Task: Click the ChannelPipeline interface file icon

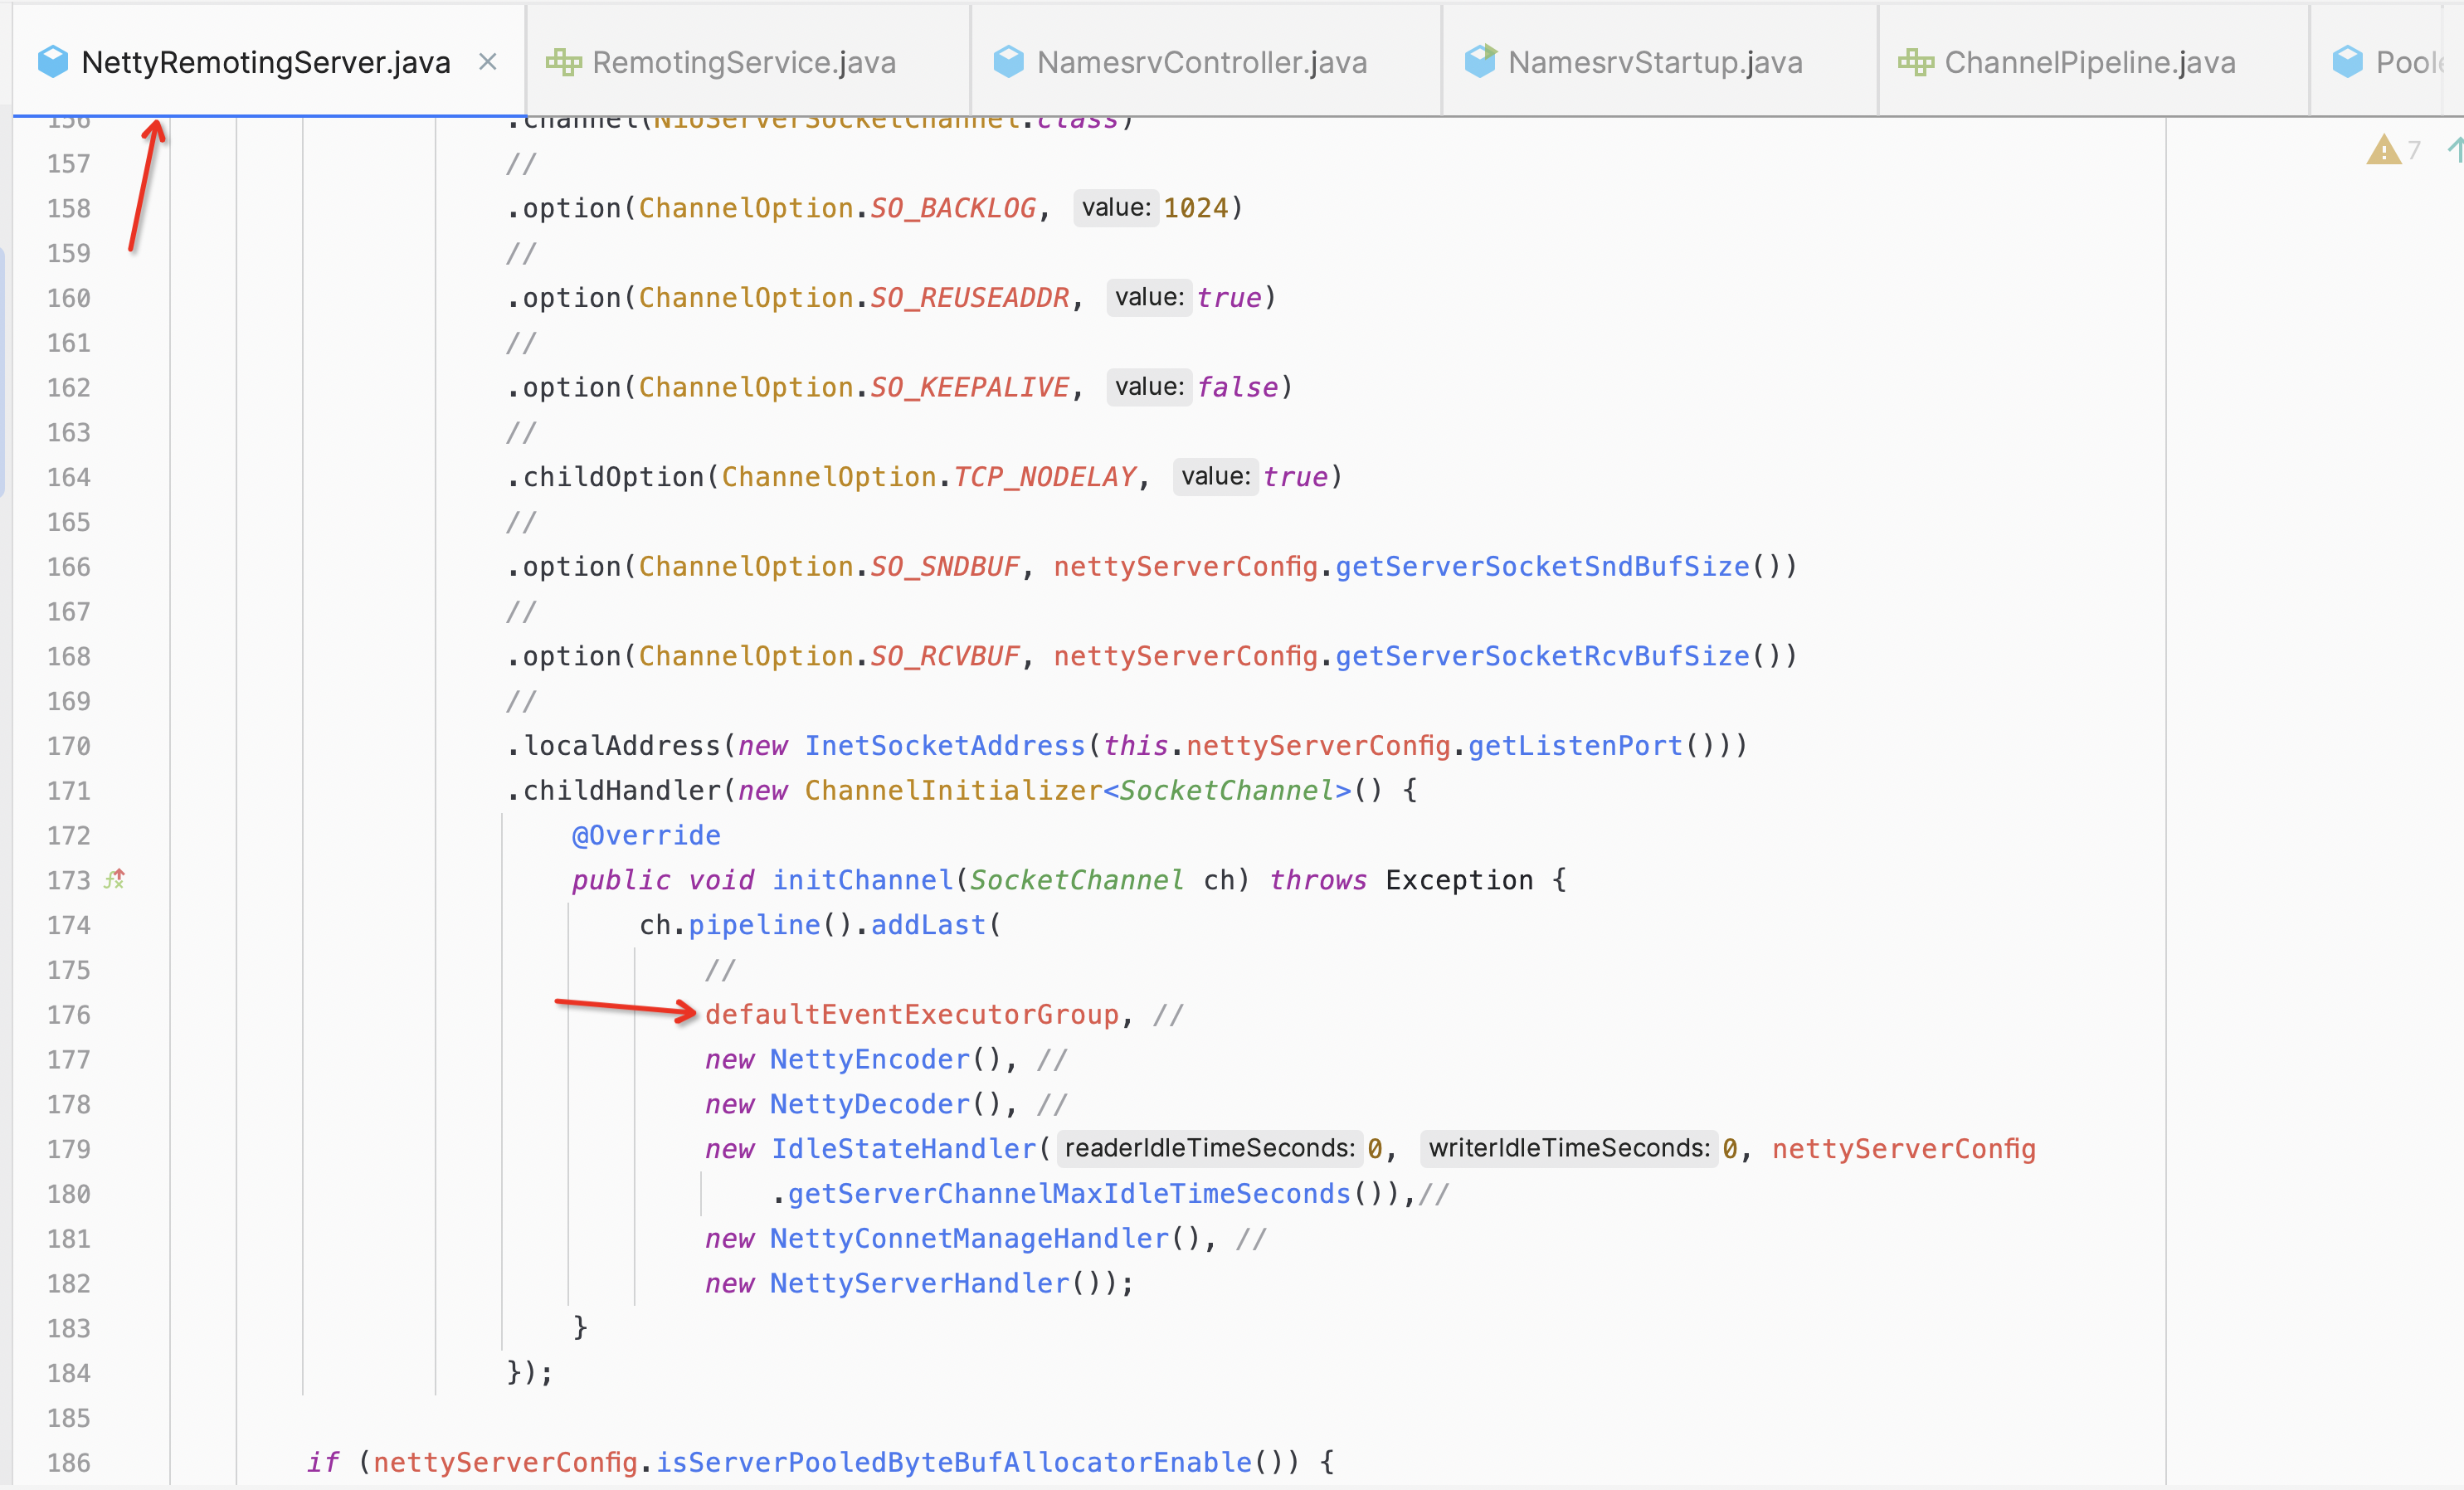Action: tap(1915, 62)
